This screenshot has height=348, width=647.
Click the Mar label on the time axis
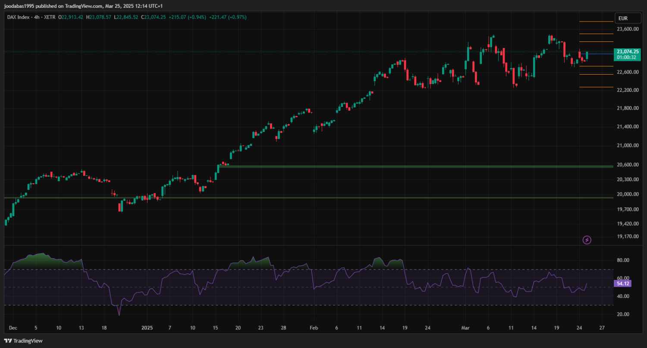[466, 328]
